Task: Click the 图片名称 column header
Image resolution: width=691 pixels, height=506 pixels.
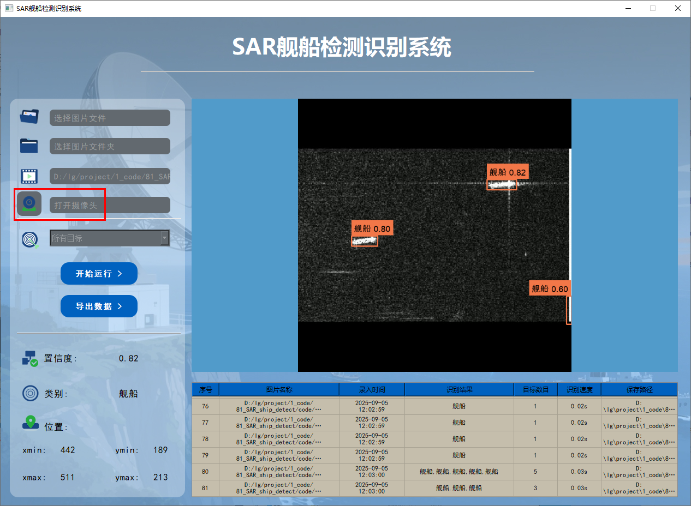Action: coord(279,389)
